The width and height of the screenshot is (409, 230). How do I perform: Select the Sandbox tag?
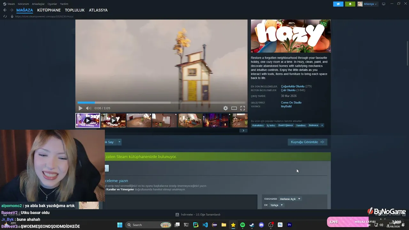[301, 125]
